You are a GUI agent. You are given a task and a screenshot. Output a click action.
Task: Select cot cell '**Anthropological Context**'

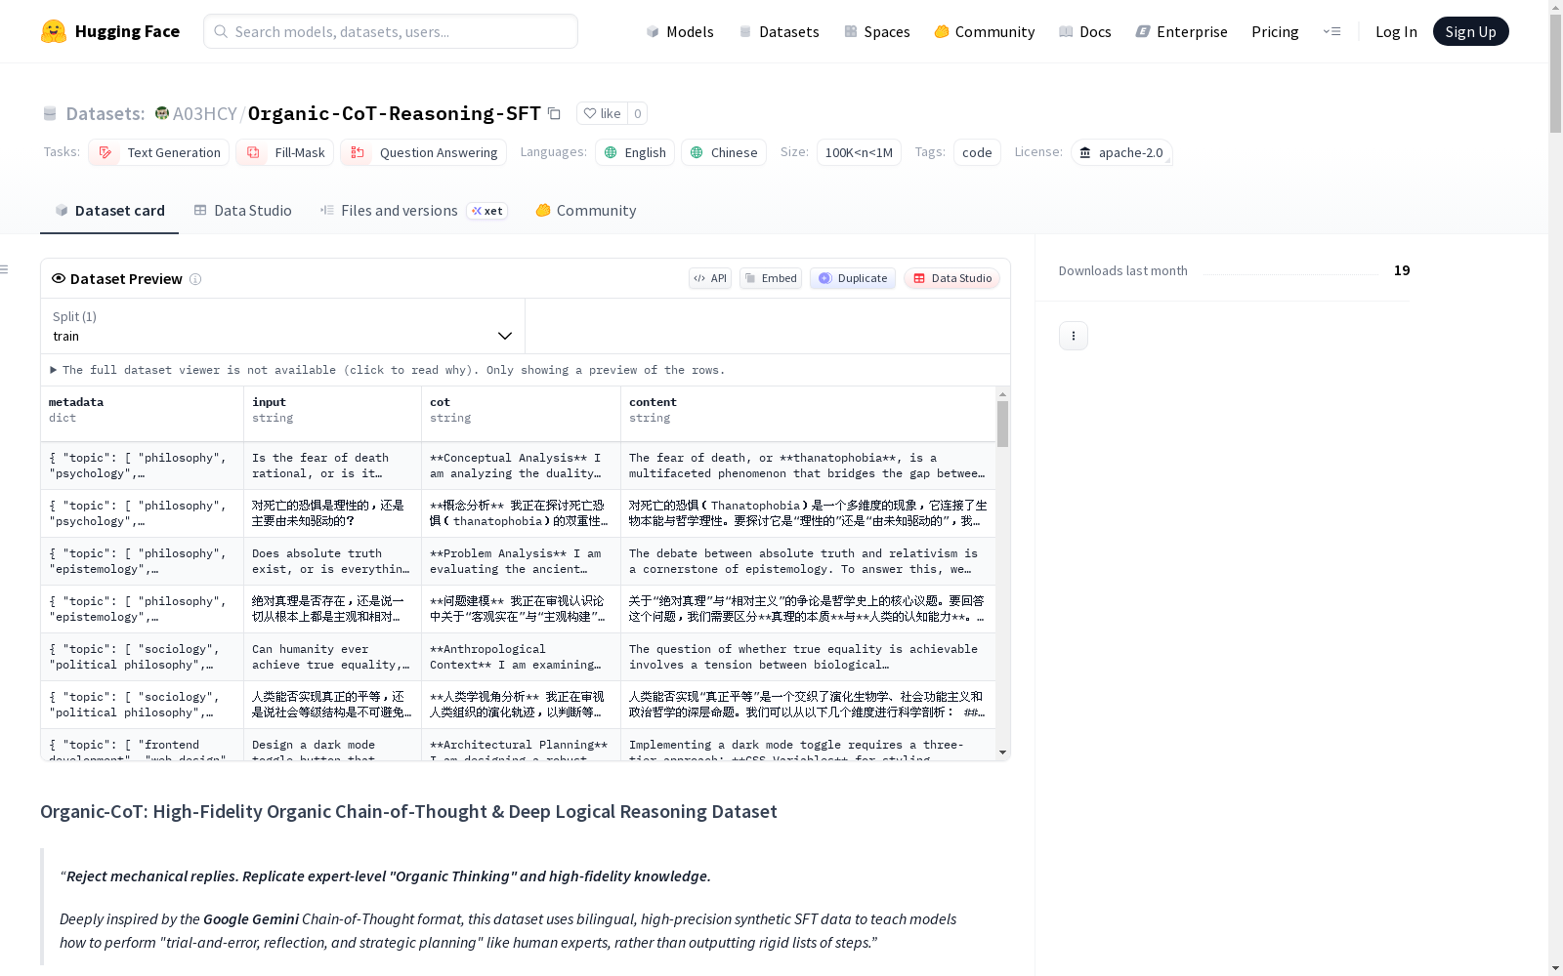tap(521, 657)
